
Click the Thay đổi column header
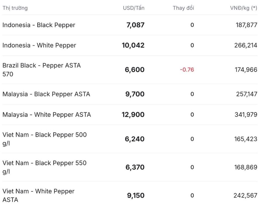183,8
